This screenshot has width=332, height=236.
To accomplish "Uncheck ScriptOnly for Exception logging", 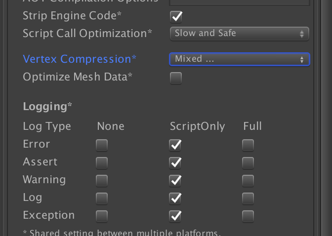I will [x=175, y=216].
